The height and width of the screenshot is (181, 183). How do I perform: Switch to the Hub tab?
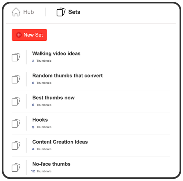23,12
